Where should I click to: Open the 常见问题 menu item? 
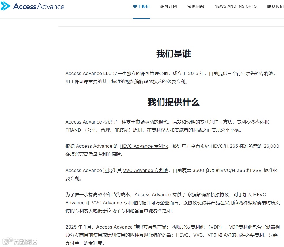pyautogui.click(x=196, y=6)
